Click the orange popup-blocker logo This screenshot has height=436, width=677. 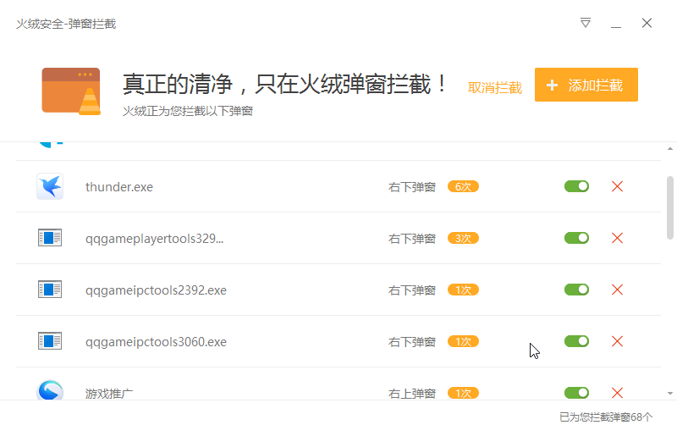point(71,91)
